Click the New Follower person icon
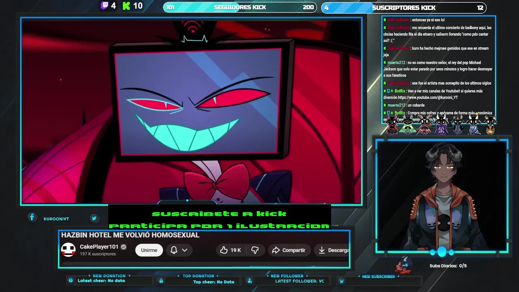This screenshot has height=292, width=519. (x=250, y=281)
